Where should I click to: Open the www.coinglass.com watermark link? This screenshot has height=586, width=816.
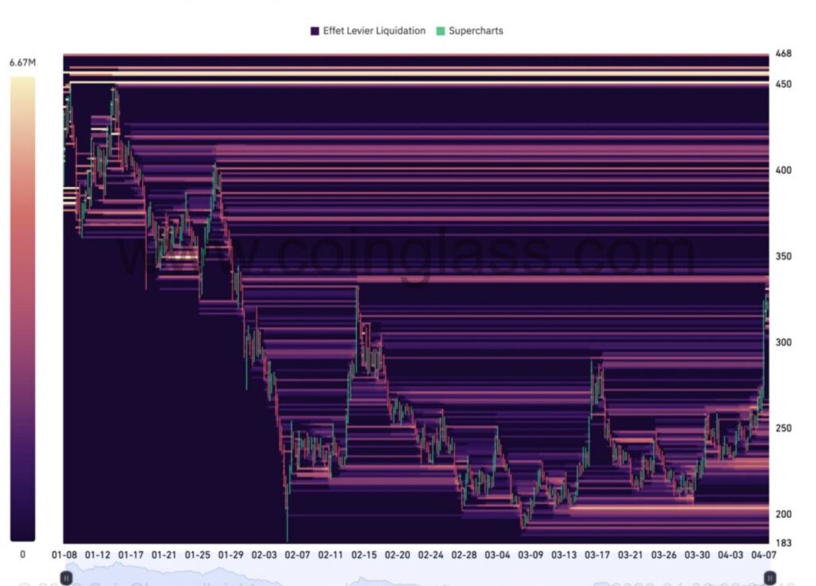[406, 251]
